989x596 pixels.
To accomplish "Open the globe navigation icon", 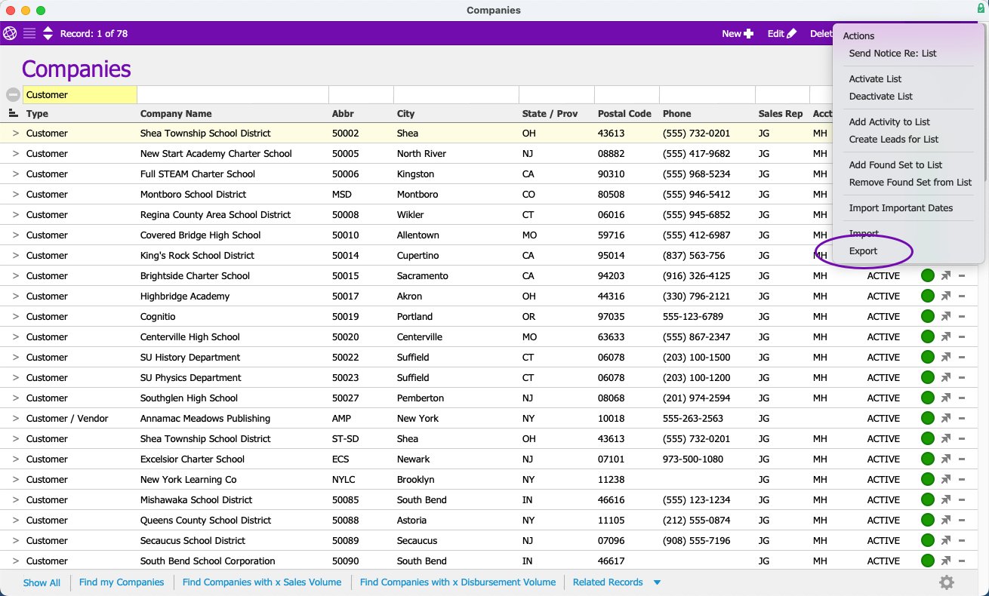I will [x=10, y=33].
